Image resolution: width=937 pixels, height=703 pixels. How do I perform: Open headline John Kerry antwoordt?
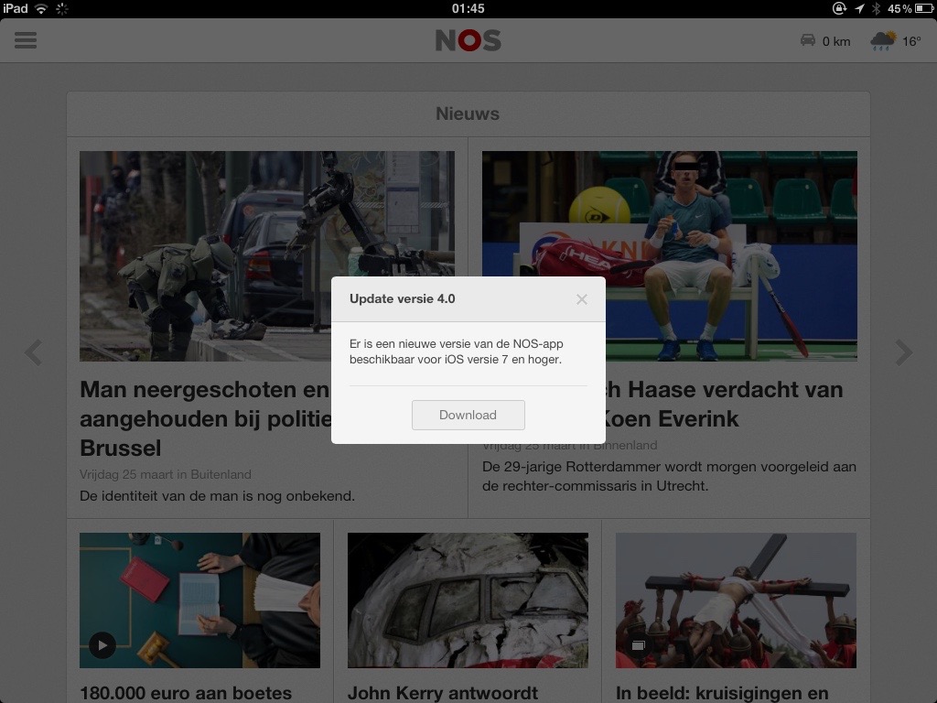pos(443,693)
